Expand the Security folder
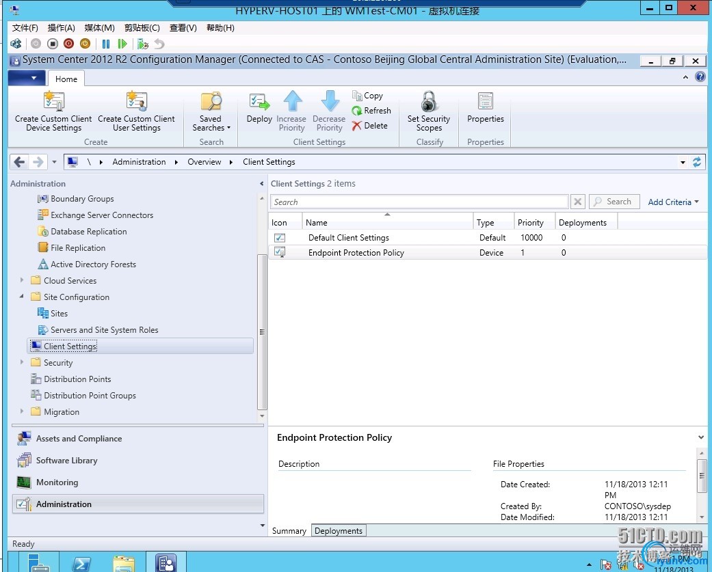Screen dimensions: 712x572 (x=21, y=362)
